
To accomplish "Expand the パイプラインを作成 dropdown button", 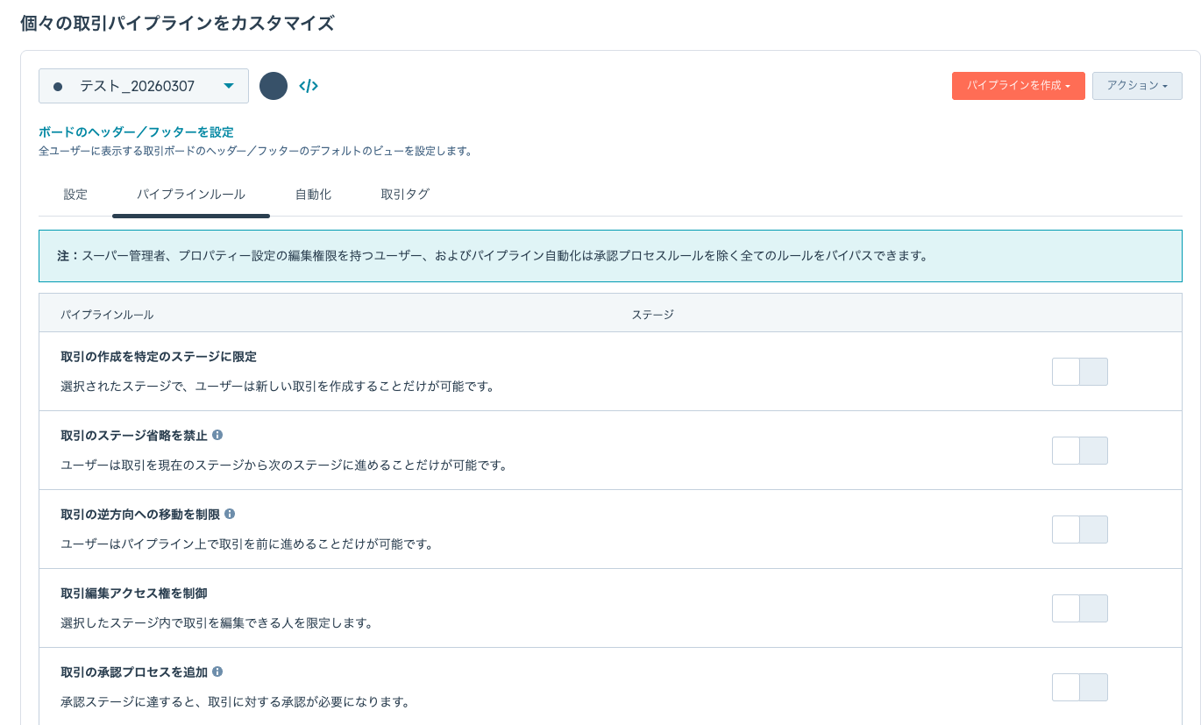I will [x=1019, y=86].
